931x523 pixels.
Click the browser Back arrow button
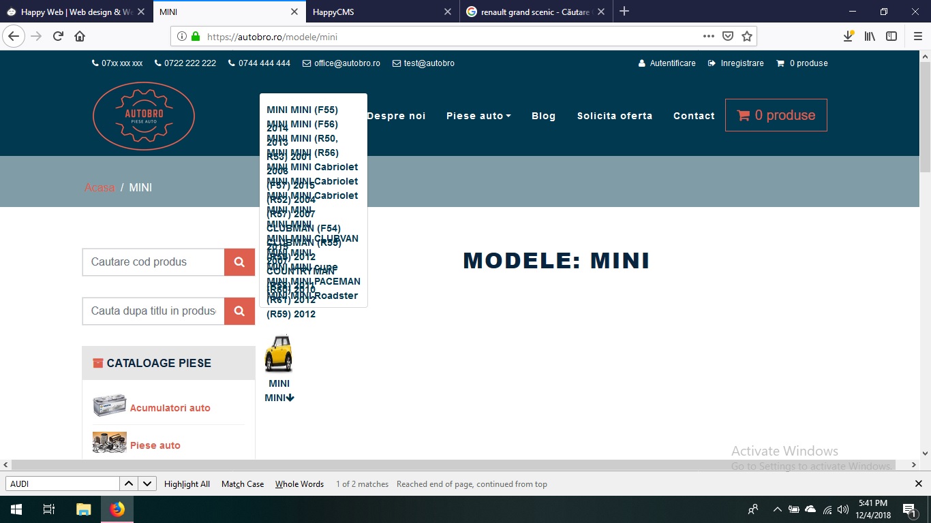(x=14, y=37)
